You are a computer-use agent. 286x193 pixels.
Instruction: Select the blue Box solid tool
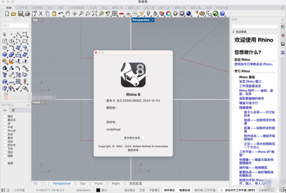coord(5,54)
